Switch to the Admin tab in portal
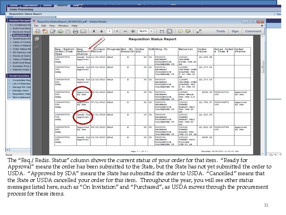The width and height of the screenshot is (286, 215). tap(47, 6)
